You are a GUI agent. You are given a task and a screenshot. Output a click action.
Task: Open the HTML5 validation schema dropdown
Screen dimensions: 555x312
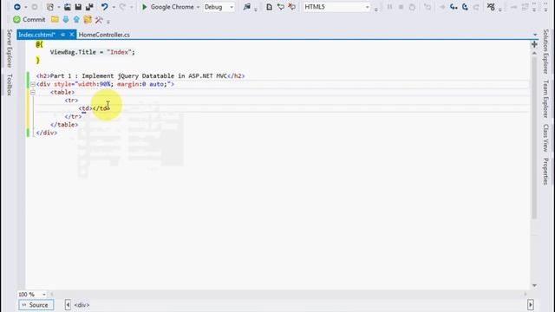pyautogui.click(x=367, y=7)
